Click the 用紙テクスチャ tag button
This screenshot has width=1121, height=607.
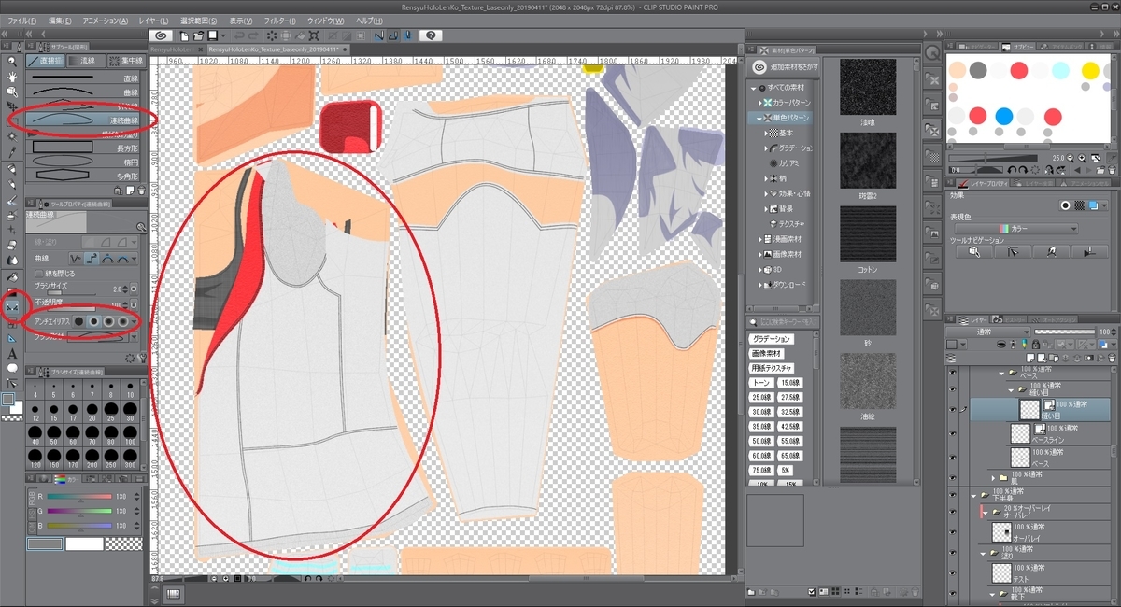pyautogui.click(x=772, y=368)
